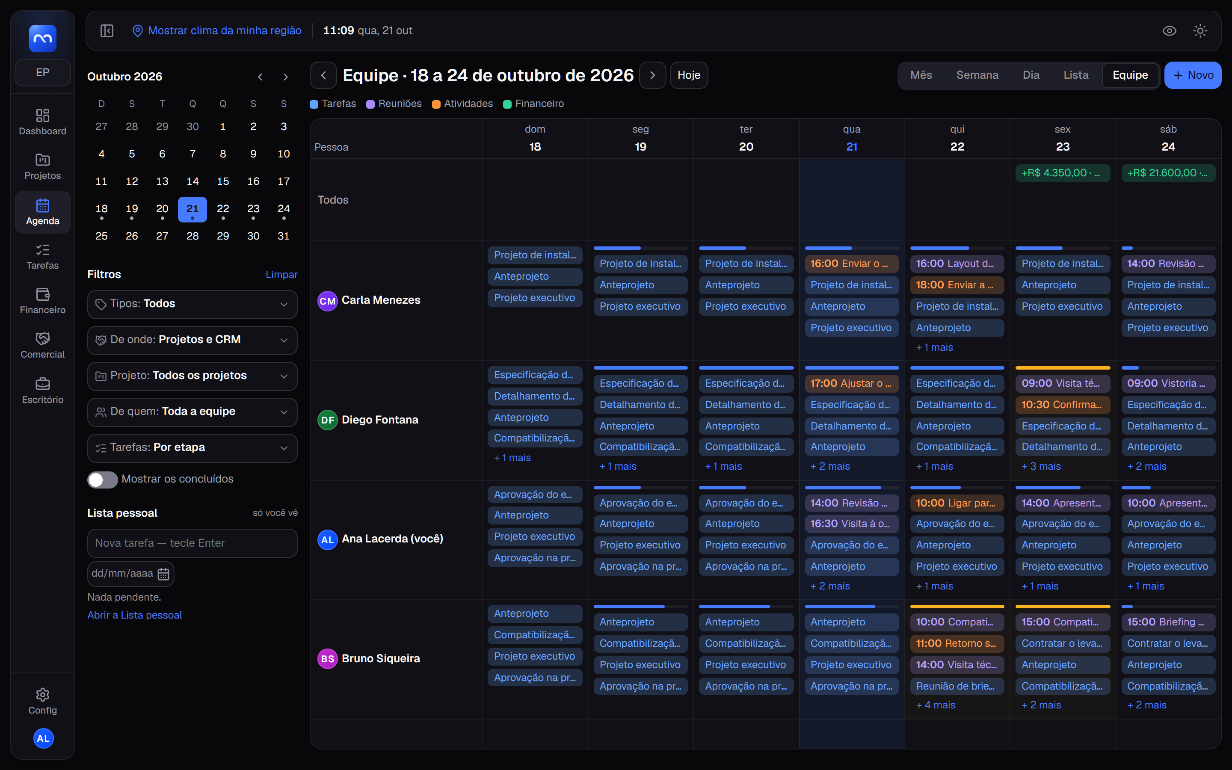Switch to the Lista view tab

point(1076,75)
